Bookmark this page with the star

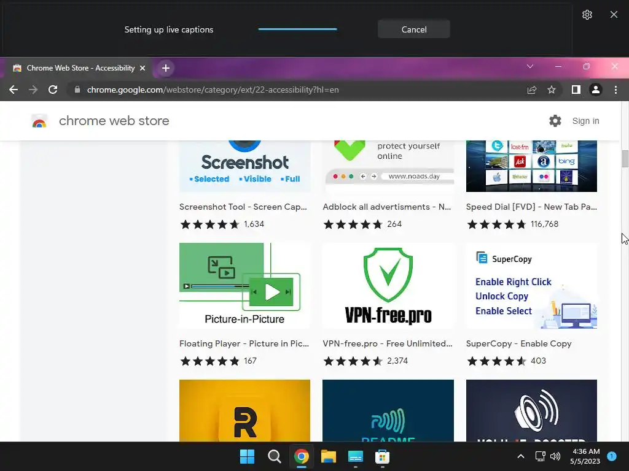552,90
